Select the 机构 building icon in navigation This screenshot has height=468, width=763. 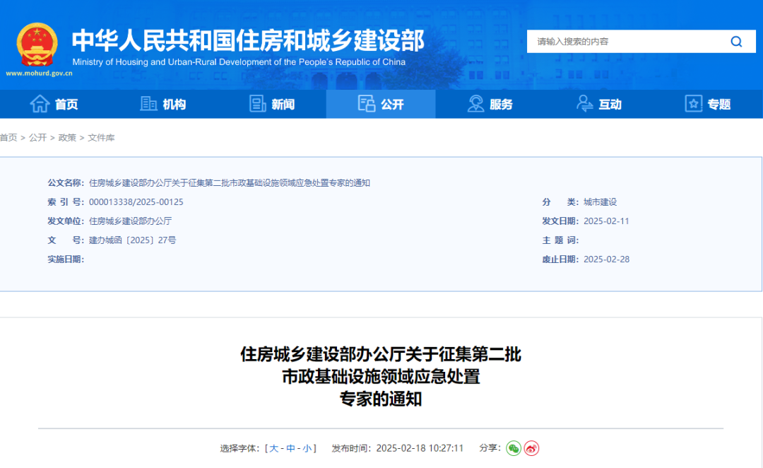149,104
